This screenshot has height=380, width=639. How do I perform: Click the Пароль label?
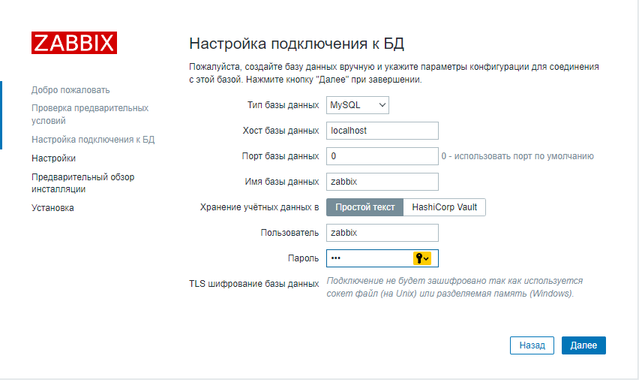[303, 258]
